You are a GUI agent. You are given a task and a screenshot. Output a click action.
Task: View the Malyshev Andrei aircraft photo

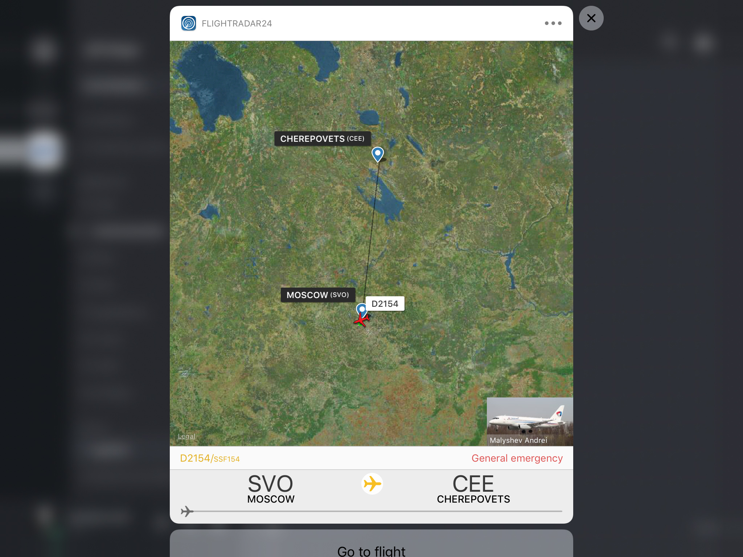[530, 421]
